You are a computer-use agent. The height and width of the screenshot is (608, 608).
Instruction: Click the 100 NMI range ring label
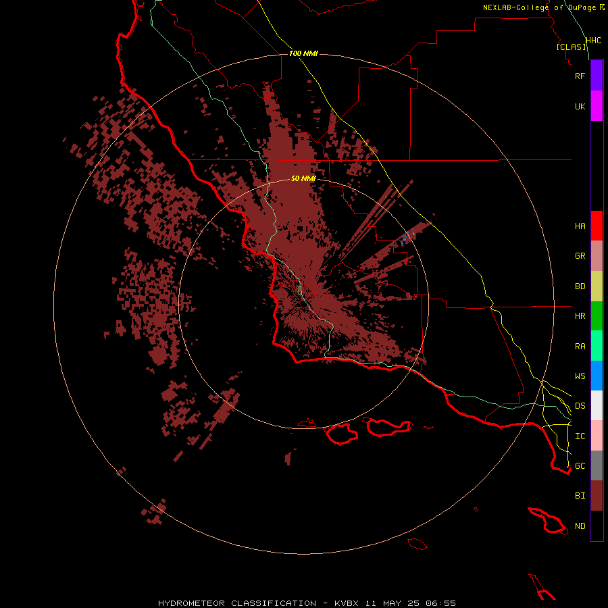[x=303, y=53]
